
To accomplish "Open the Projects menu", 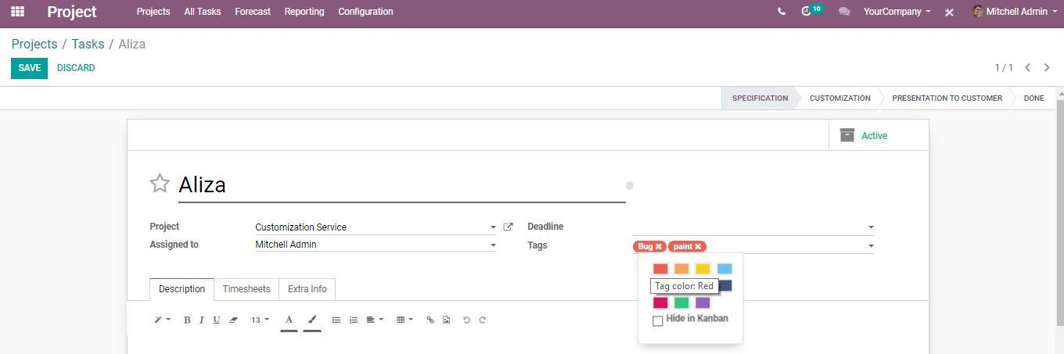I will coord(153,12).
